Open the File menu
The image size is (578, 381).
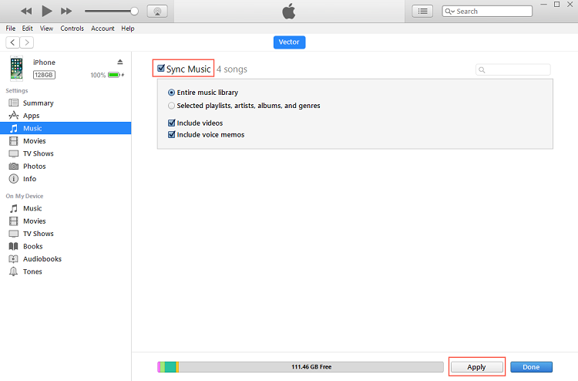(10, 29)
